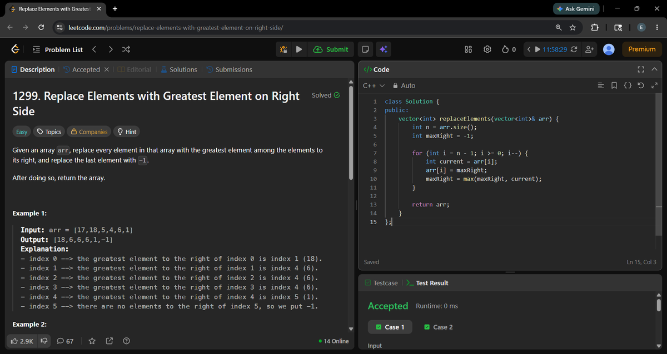Screen dimensions: 667x354
Task: Collapse the timer panel chevron
Action: coord(529,49)
